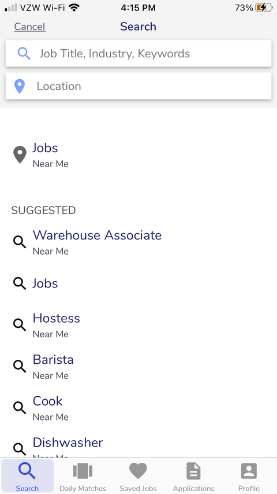
Task: Focus the Location input field
Action: click(x=138, y=86)
